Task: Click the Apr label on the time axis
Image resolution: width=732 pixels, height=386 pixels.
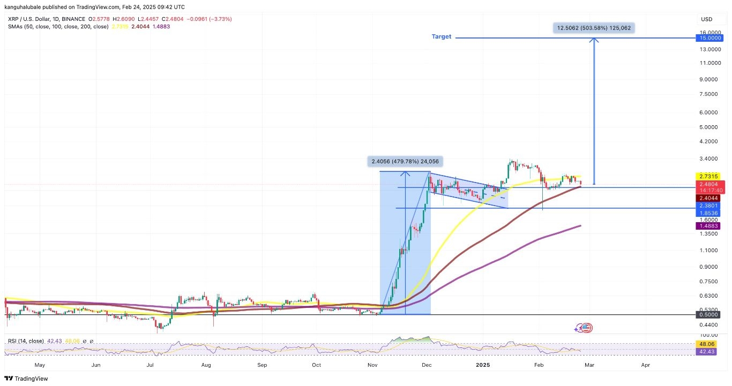Action: coord(646,365)
